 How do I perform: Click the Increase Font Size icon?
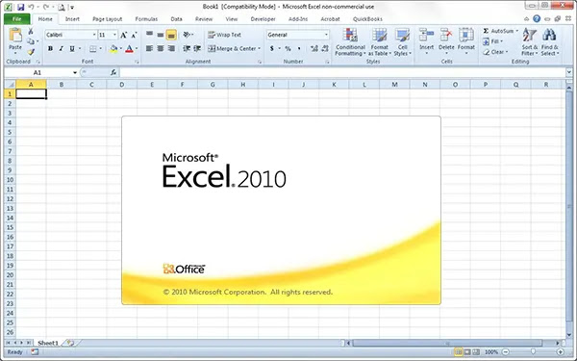tap(124, 35)
